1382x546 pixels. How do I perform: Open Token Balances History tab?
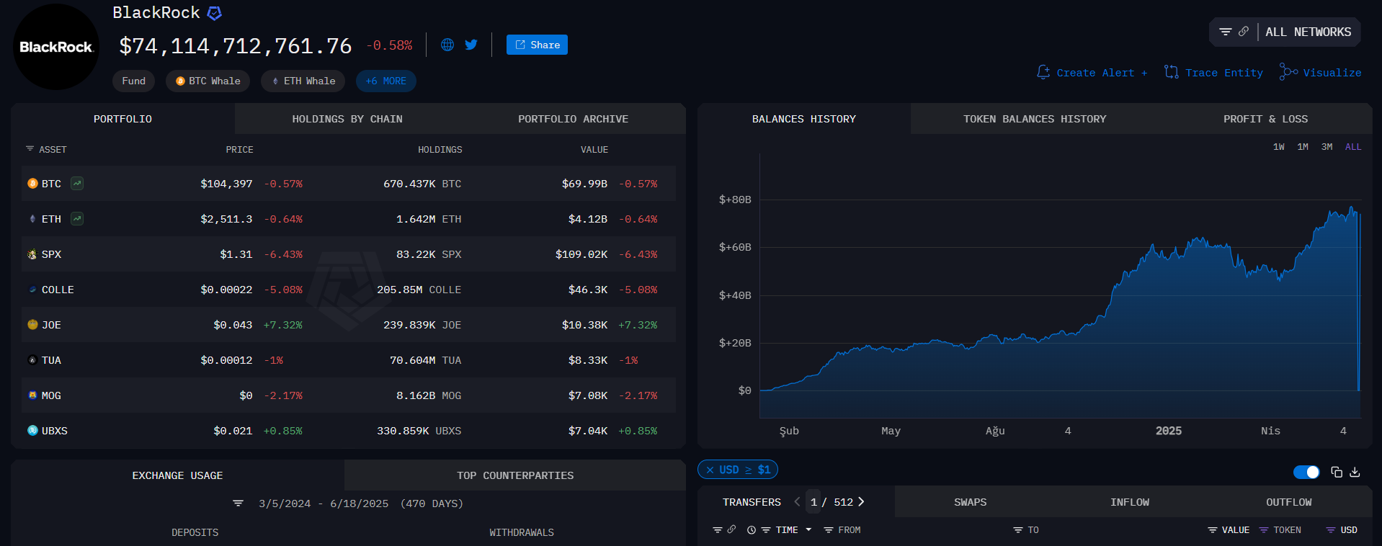tap(1035, 119)
